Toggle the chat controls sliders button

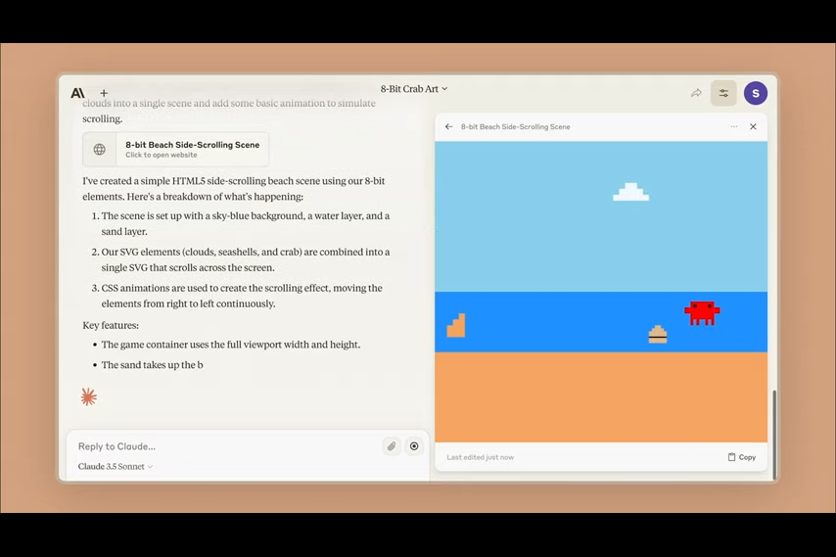[723, 93]
